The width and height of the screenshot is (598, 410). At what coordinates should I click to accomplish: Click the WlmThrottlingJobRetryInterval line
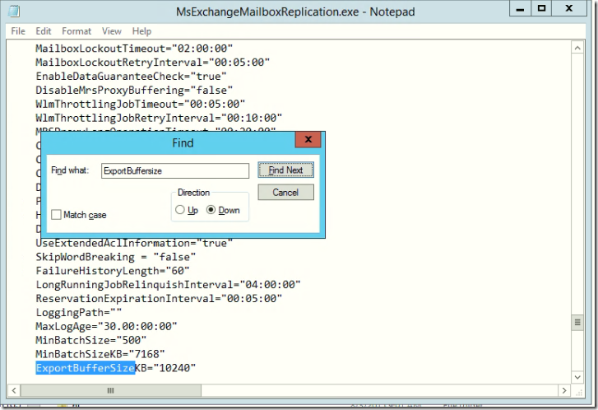(159, 118)
